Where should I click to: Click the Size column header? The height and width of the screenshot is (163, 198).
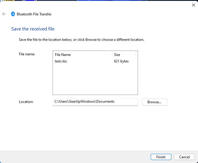coord(124,55)
